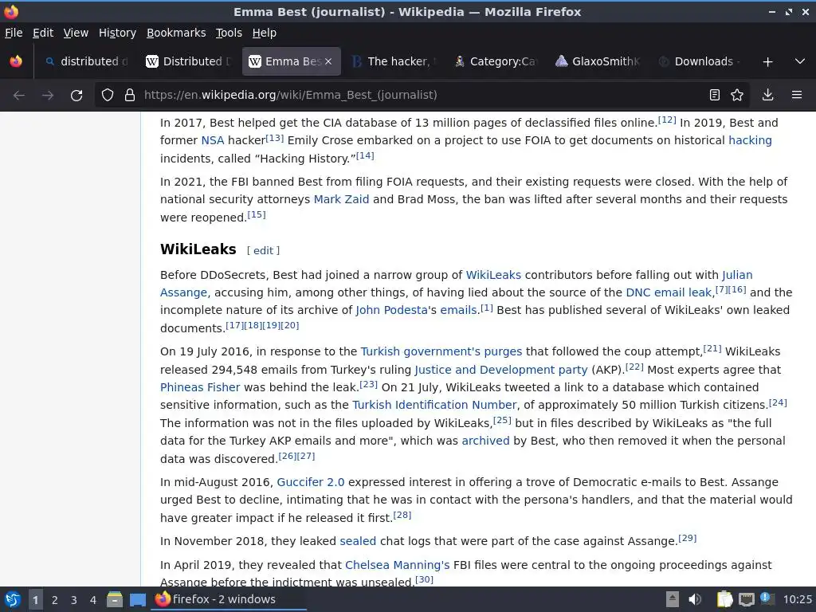The image size is (816, 612).
Task: Open the DNC email leak link
Action: point(669,292)
